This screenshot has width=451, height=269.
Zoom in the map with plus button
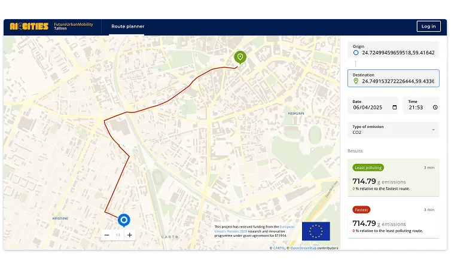[130, 235]
